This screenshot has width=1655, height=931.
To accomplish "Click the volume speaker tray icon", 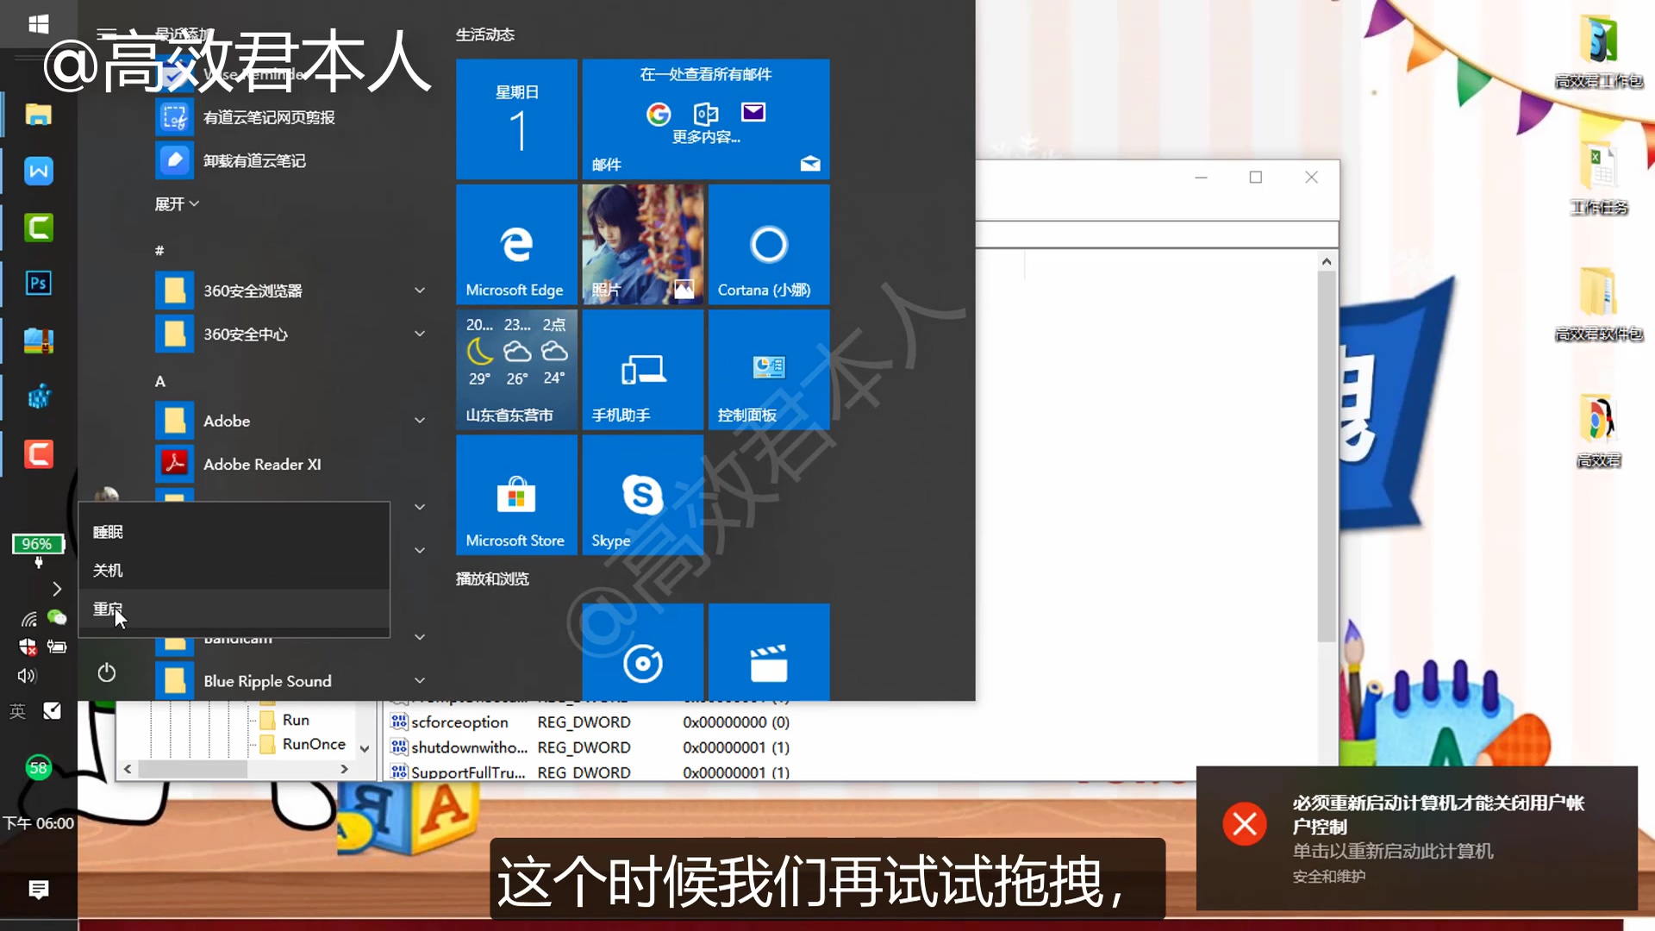I will tap(27, 676).
